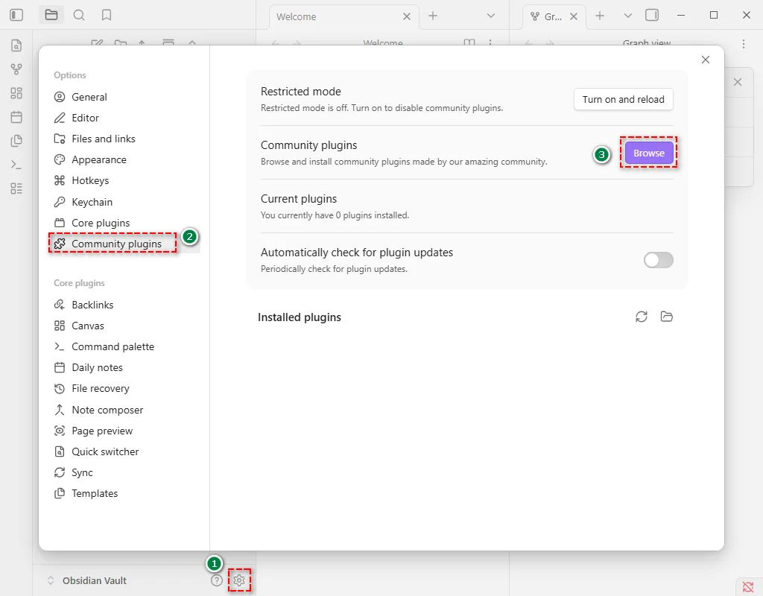Open graph view from the left ribbon
763x596 pixels.
tap(16, 69)
